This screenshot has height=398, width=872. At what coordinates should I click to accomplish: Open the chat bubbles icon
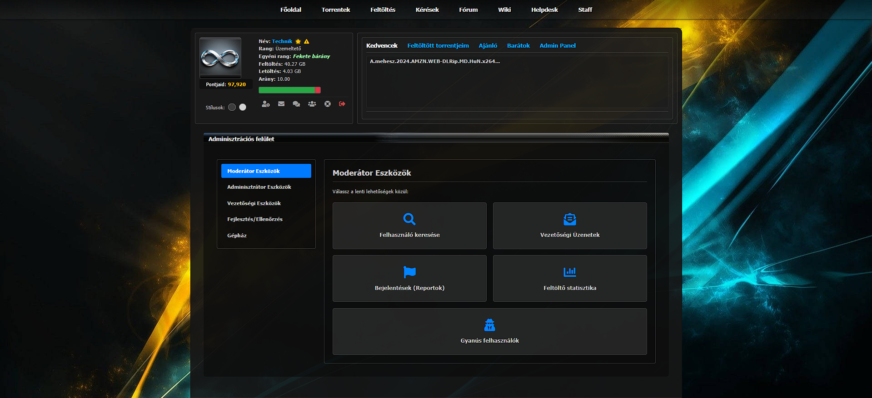(x=296, y=104)
